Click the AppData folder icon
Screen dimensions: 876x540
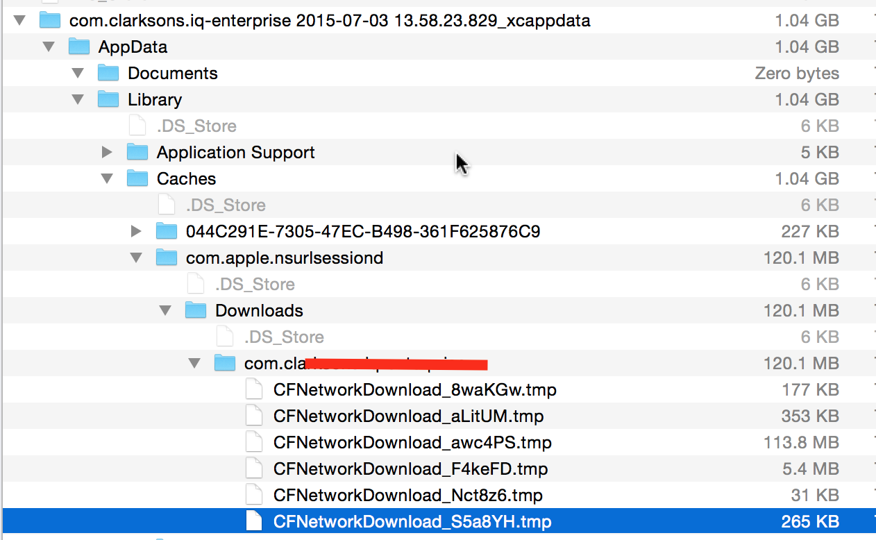click(x=79, y=47)
